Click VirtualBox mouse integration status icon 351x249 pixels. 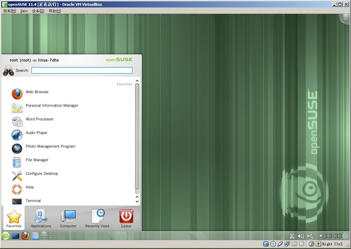tap(312, 244)
